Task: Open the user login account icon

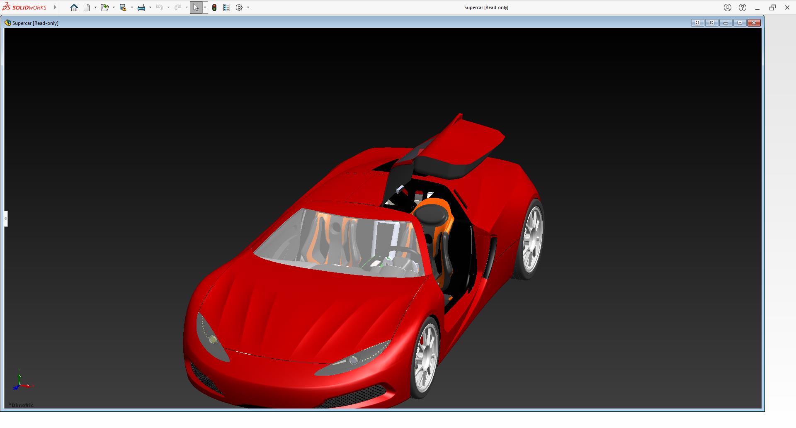Action: click(728, 7)
